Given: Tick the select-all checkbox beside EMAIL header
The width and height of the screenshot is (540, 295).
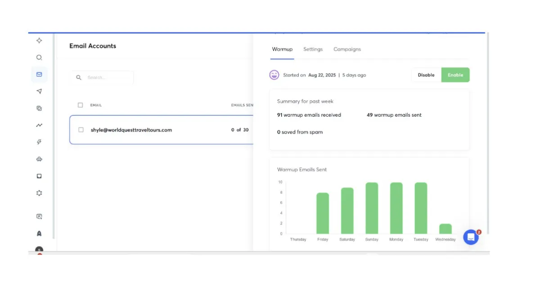Looking at the screenshot, I should pyautogui.click(x=81, y=105).
